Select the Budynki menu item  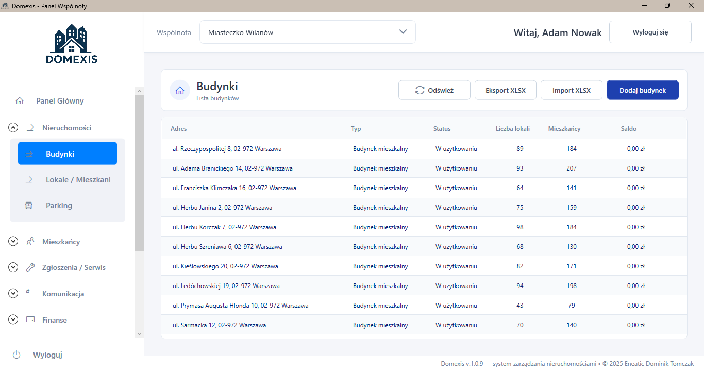[68, 154]
